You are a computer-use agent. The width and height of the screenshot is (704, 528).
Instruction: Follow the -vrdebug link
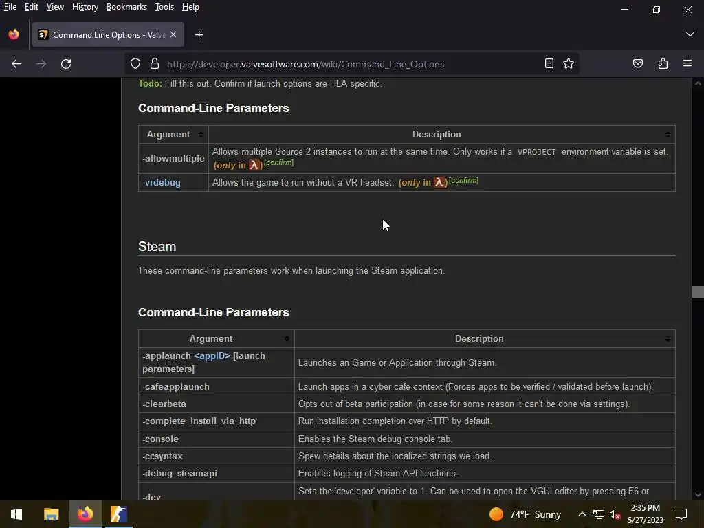(x=162, y=183)
